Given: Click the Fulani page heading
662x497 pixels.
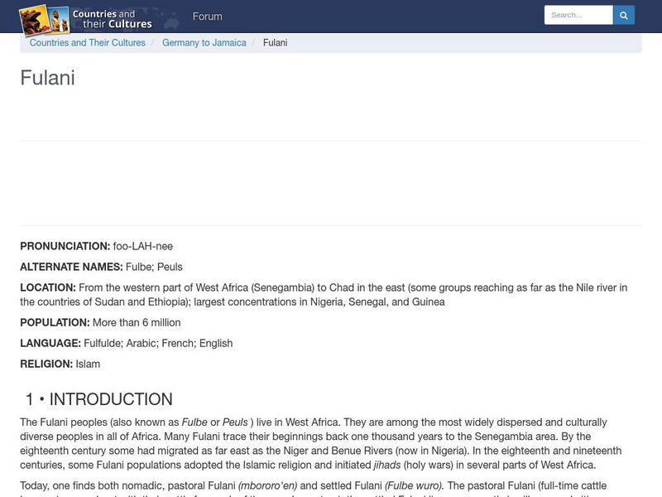Looking at the screenshot, I should coord(48,78).
